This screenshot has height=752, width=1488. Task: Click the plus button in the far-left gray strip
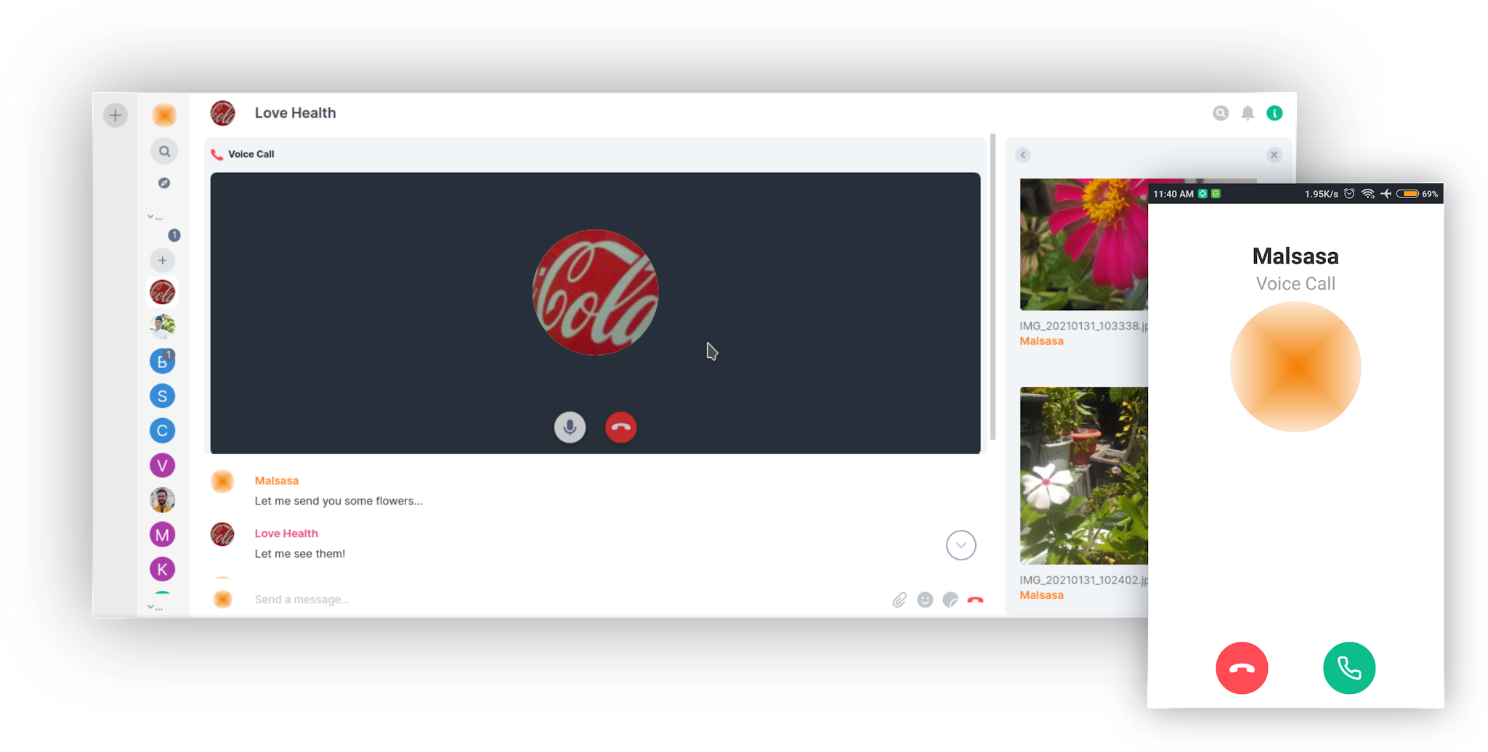coord(115,115)
